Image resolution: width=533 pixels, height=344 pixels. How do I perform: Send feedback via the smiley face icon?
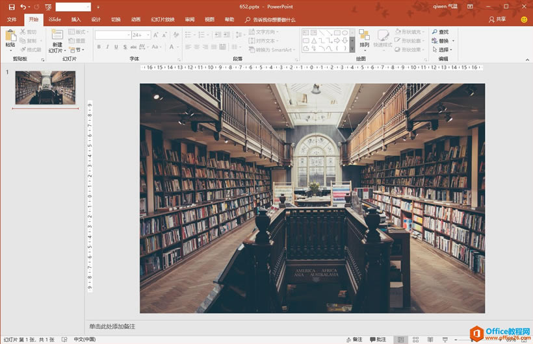pyautogui.click(x=524, y=19)
